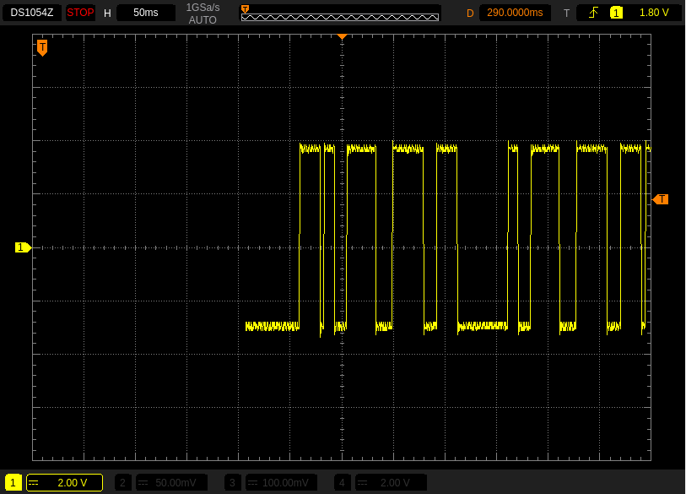The image size is (686, 494).
Task: Click the T trigger label in header
Action: (x=566, y=14)
